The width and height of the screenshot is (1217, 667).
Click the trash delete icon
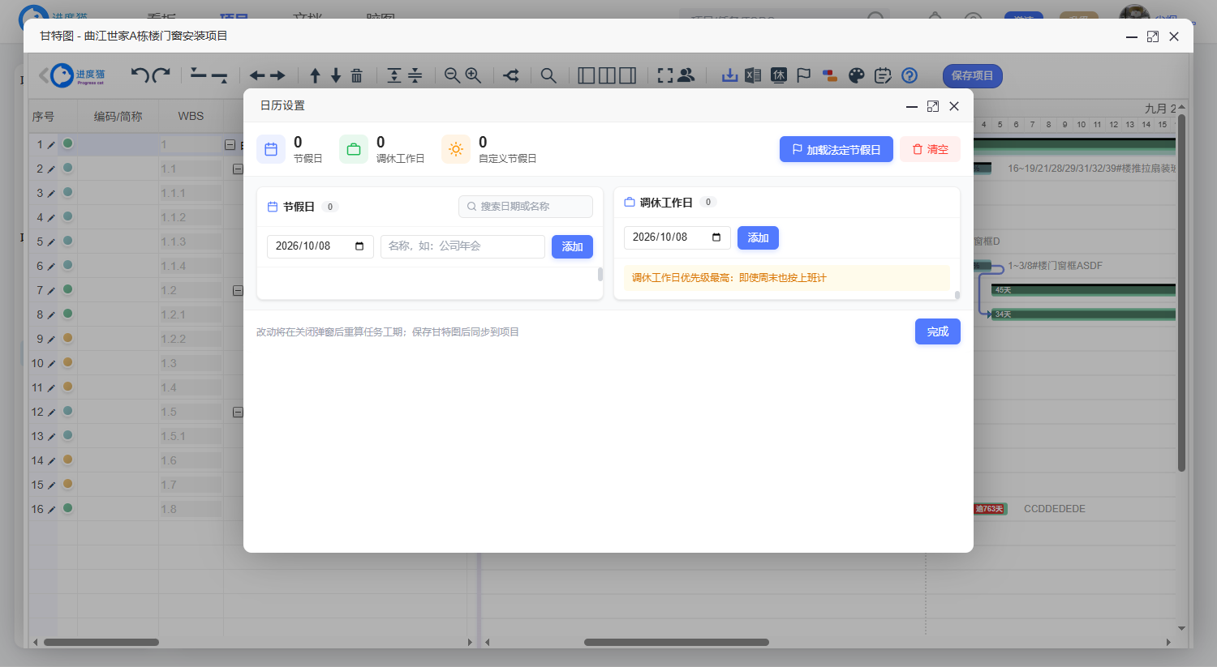click(356, 75)
